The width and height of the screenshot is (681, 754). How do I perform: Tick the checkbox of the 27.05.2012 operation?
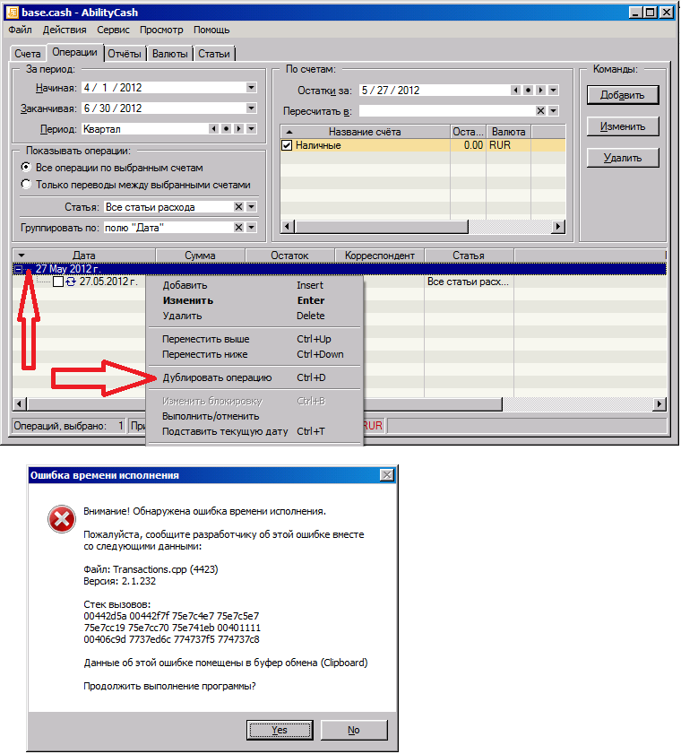tap(58, 282)
